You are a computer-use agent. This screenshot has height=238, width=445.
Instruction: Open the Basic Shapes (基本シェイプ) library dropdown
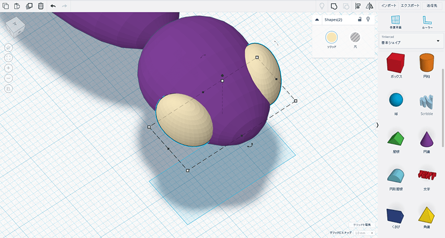(x=411, y=41)
